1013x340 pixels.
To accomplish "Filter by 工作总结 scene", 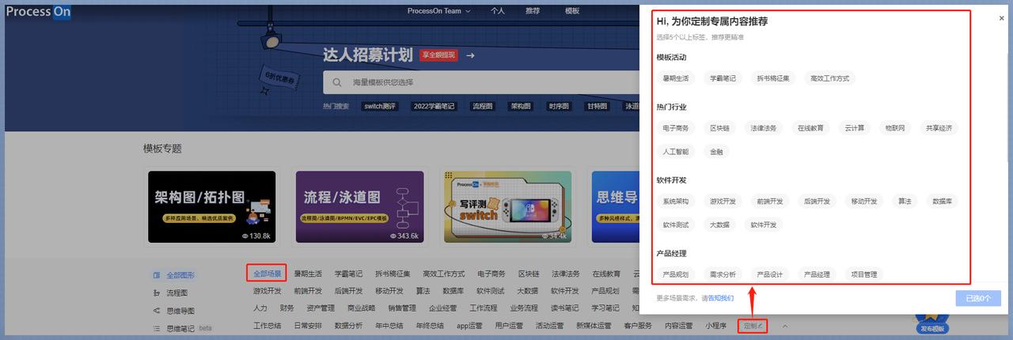I will [267, 326].
